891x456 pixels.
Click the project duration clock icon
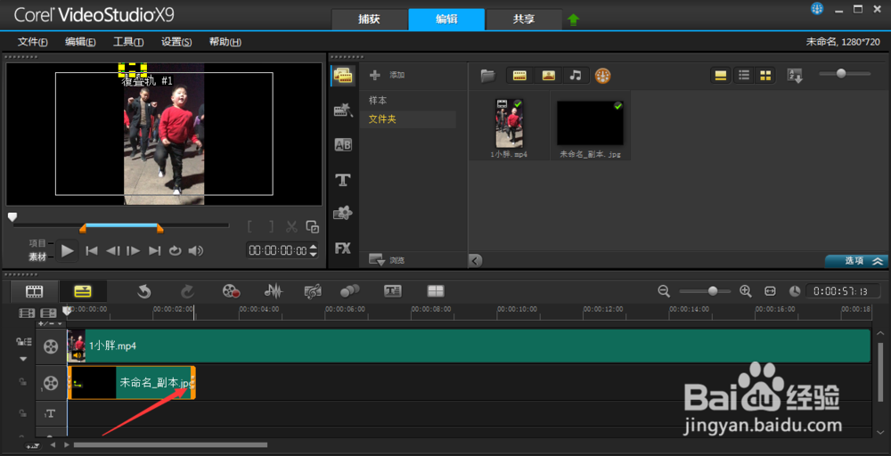pos(795,291)
